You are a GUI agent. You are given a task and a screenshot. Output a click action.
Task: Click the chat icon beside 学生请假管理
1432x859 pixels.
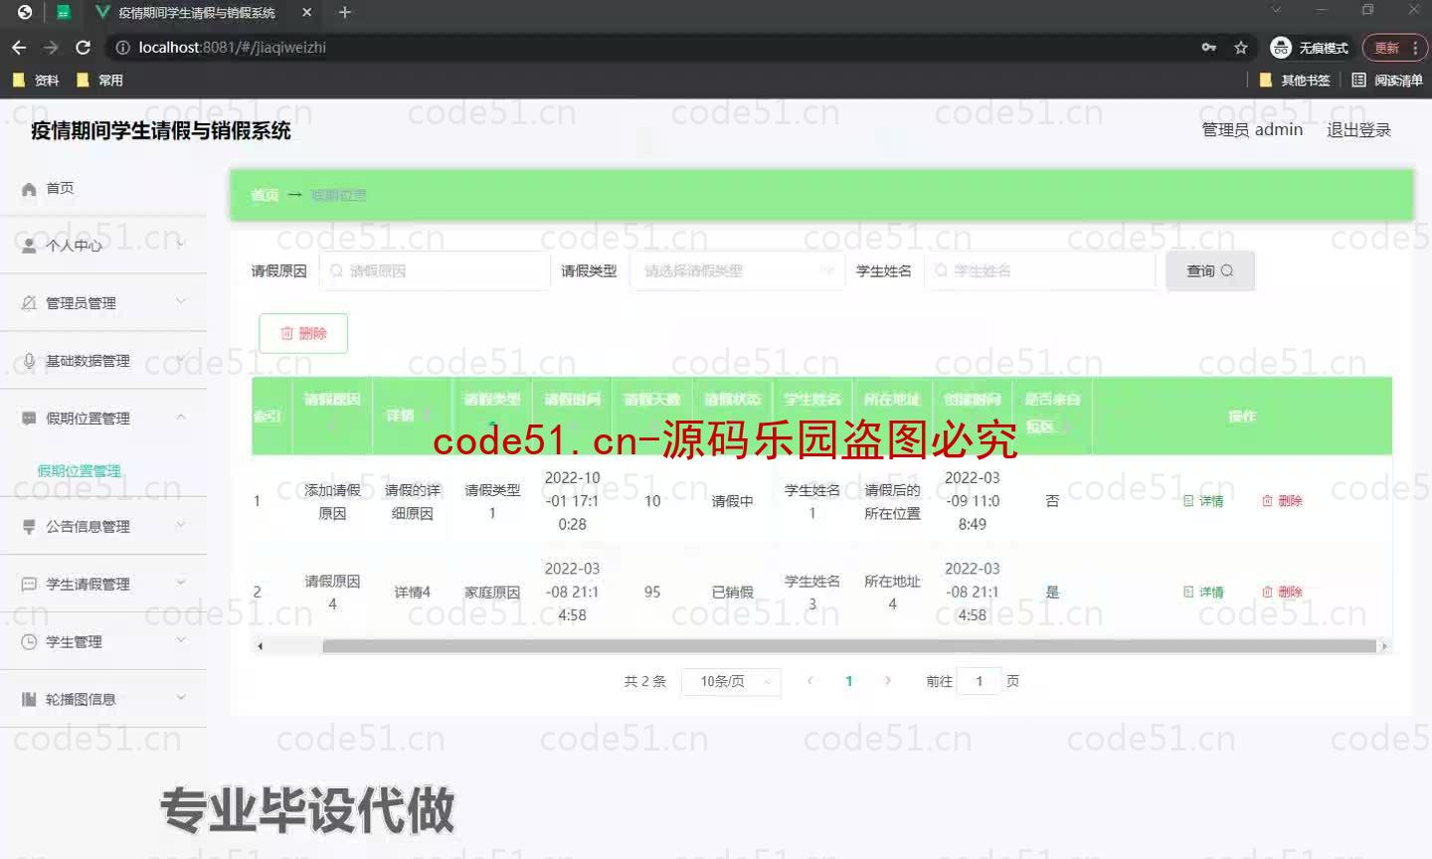pos(29,585)
